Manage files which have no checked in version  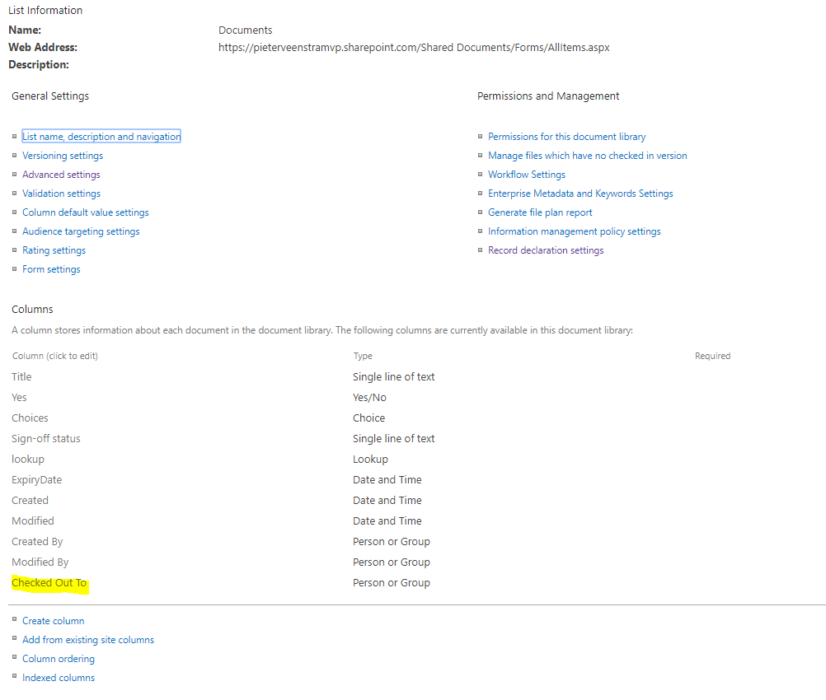click(588, 156)
